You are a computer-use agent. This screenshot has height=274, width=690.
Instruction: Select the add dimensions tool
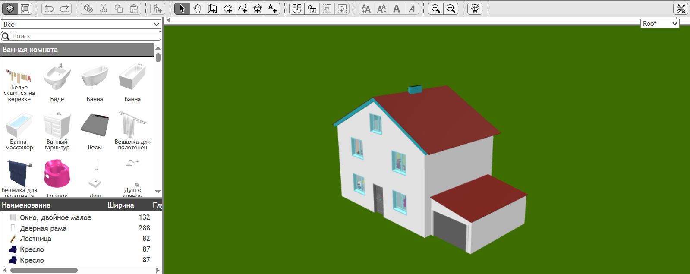pyautogui.click(x=258, y=9)
